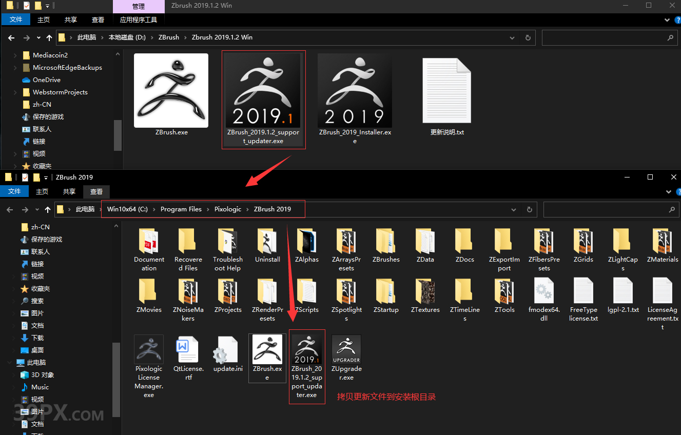681x435 pixels.
Task: Select the fmodex64.dll file
Action: (x=544, y=300)
